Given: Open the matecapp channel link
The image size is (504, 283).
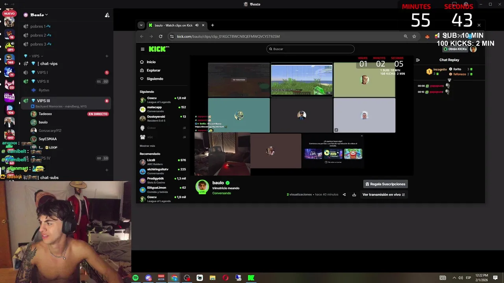Looking at the screenshot, I should coord(163,109).
